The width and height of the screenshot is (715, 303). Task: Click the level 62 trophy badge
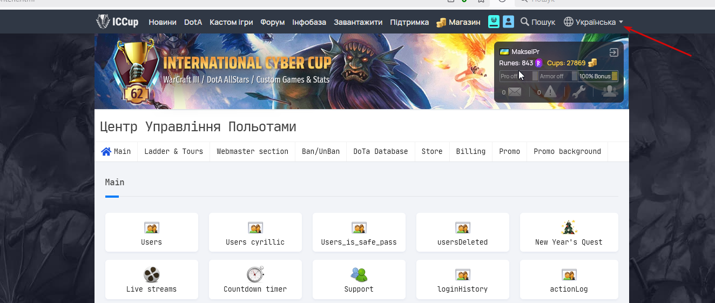(x=136, y=72)
